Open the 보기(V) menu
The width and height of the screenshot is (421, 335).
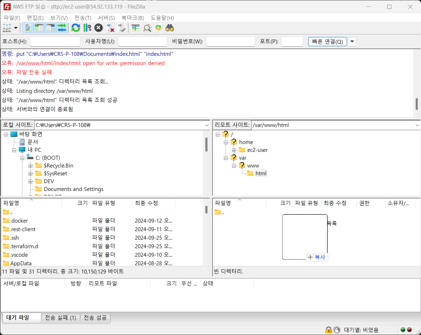[x=59, y=18]
